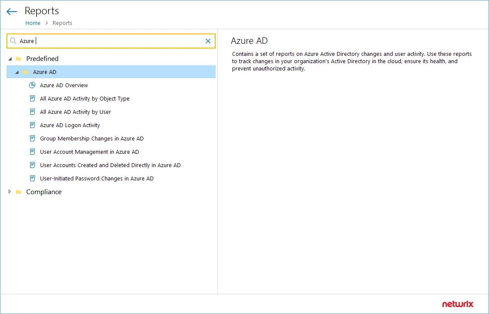Select All Azure AD Activity by User
The image size is (489, 314).
pos(75,112)
